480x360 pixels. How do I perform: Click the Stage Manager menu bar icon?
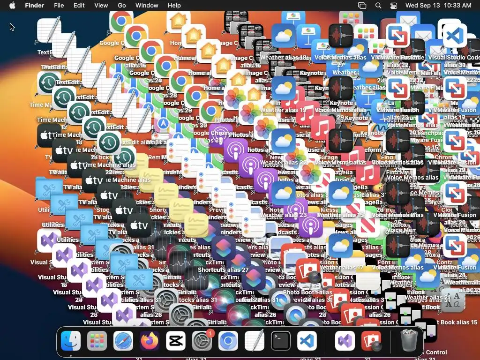pyautogui.click(x=362, y=6)
